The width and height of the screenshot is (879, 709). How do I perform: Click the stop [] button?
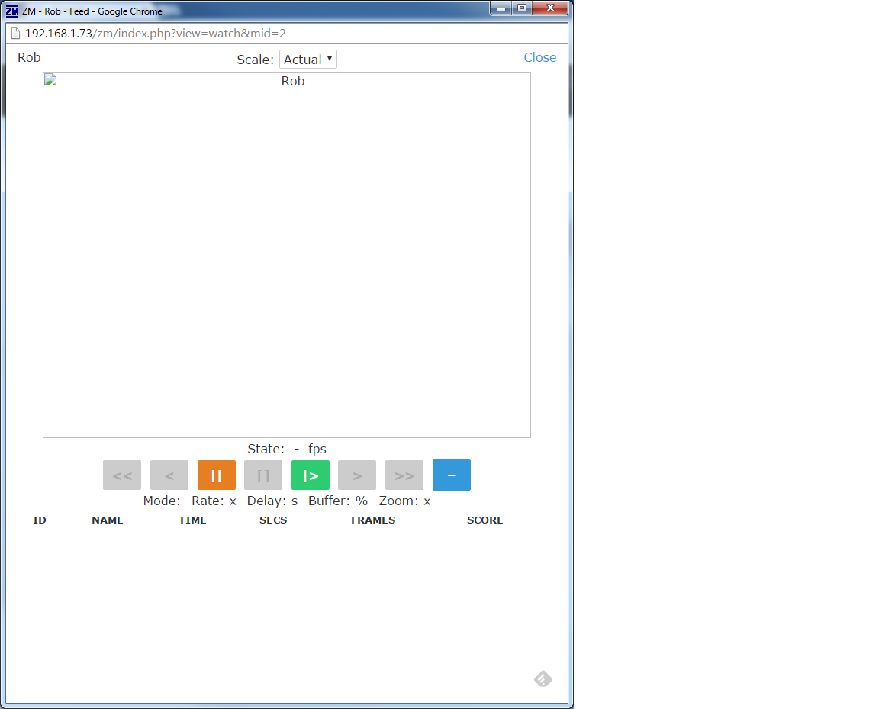[263, 475]
